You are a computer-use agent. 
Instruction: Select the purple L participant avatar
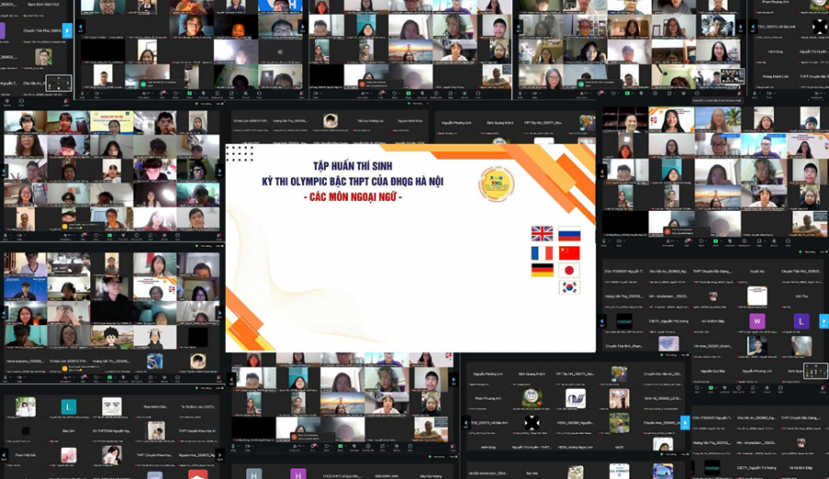coord(801,321)
